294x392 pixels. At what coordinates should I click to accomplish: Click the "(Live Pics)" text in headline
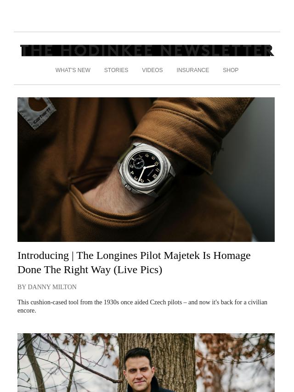tap(138, 270)
